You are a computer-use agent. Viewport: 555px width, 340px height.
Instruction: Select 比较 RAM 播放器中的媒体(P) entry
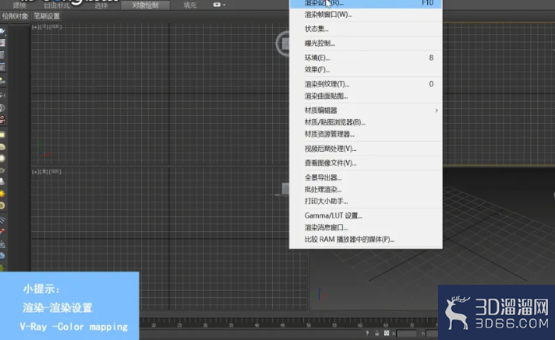click(x=366, y=240)
